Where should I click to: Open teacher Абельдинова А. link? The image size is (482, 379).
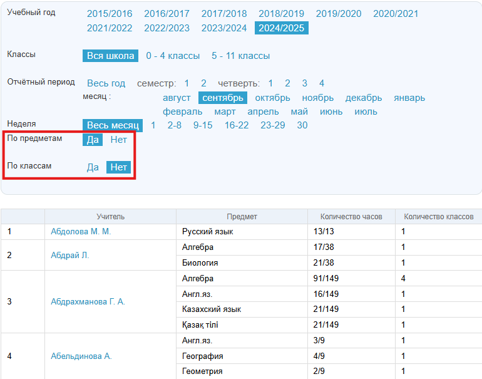point(81,356)
